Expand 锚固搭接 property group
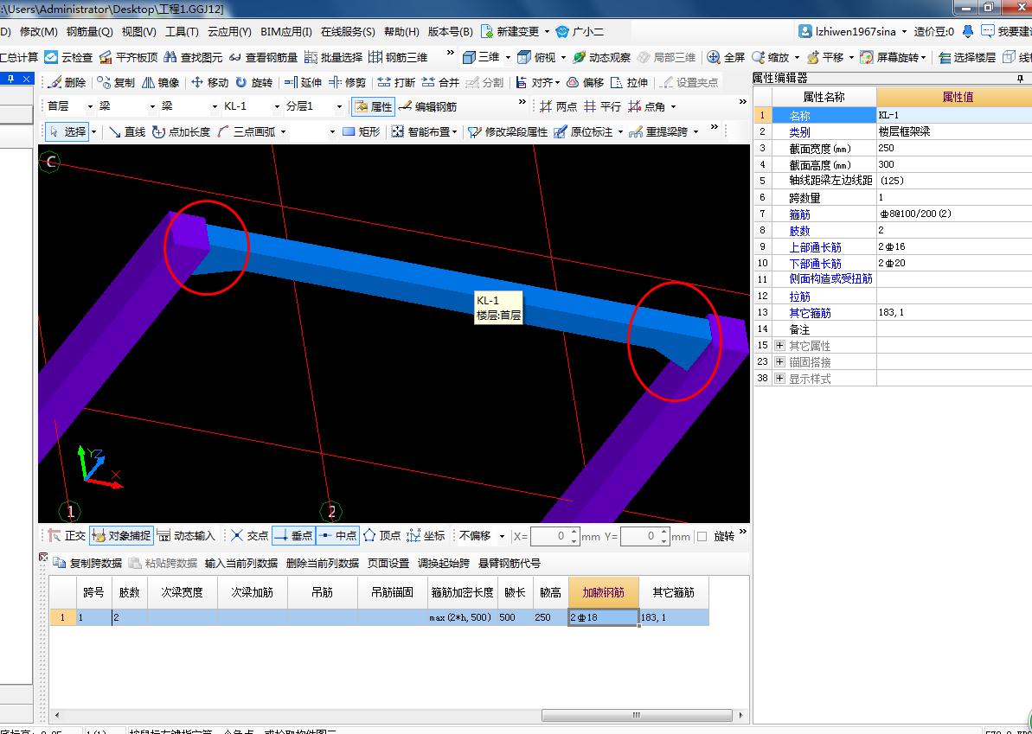This screenshot has height=734, width=1032. click(780, 361)
